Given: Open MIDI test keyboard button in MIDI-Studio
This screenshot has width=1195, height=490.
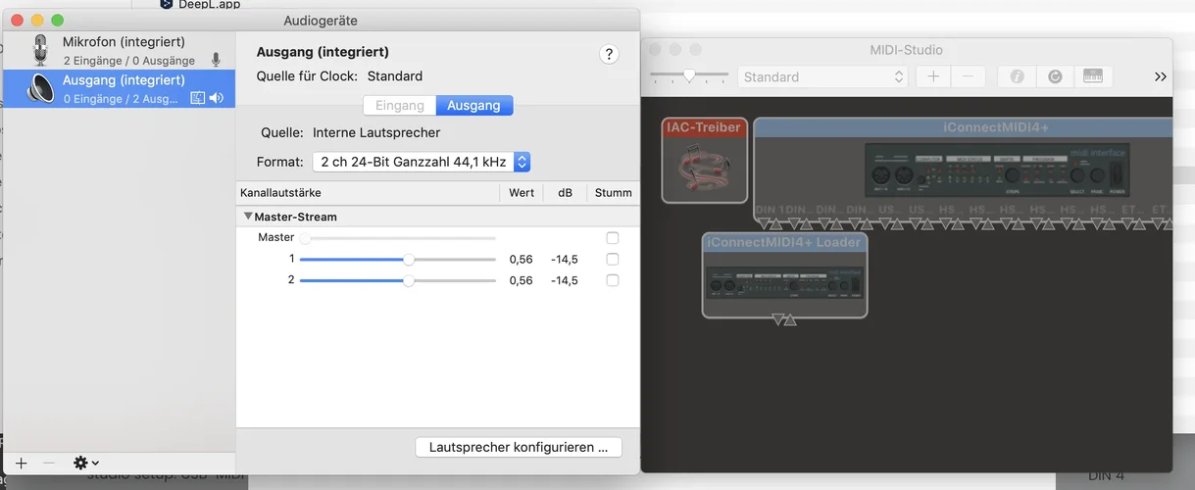Looking at the screenshot, I should pos(1092,76).
